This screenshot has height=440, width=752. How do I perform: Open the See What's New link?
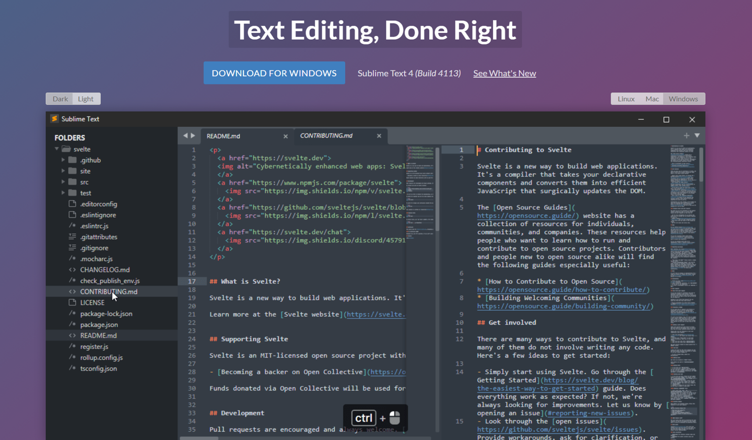pyautogui.click(x=504, y=73)
